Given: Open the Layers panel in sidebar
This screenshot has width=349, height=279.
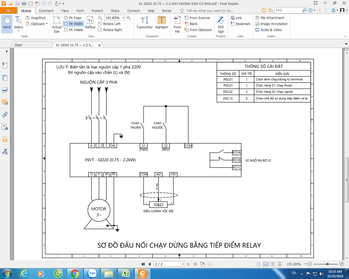Looking at the screenshot, I should [x=5, y=90].
